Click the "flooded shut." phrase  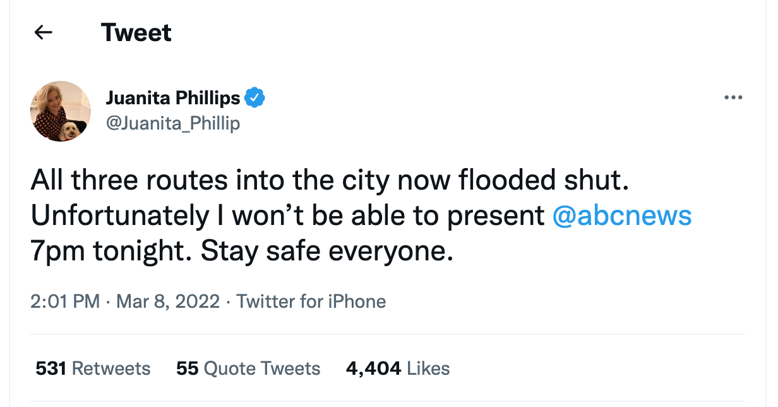point(544,181)
